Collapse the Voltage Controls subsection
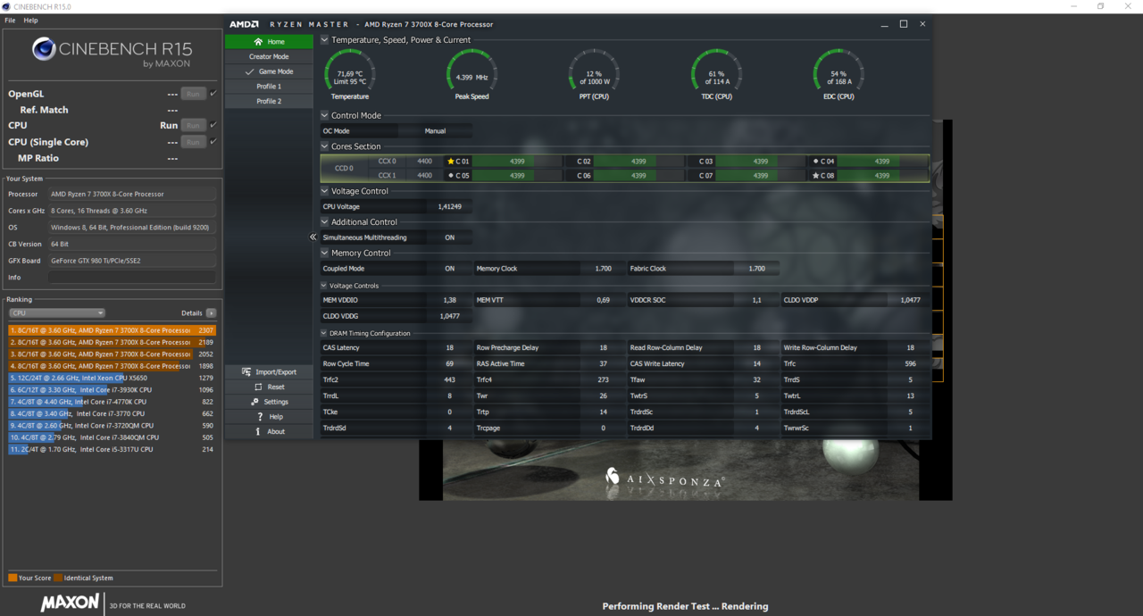 [x=324, y=286]
